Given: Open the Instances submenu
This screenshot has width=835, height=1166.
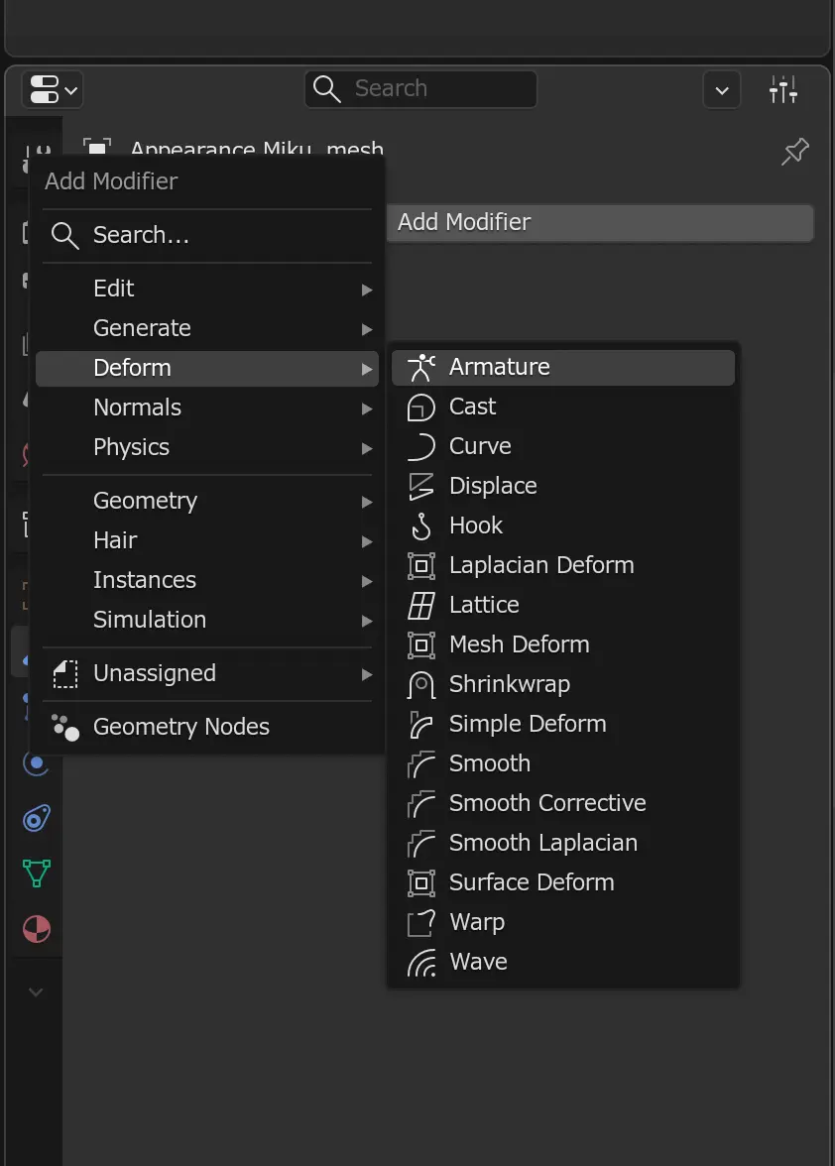Looking at the screenshot, I should click(x=206, y=580).
